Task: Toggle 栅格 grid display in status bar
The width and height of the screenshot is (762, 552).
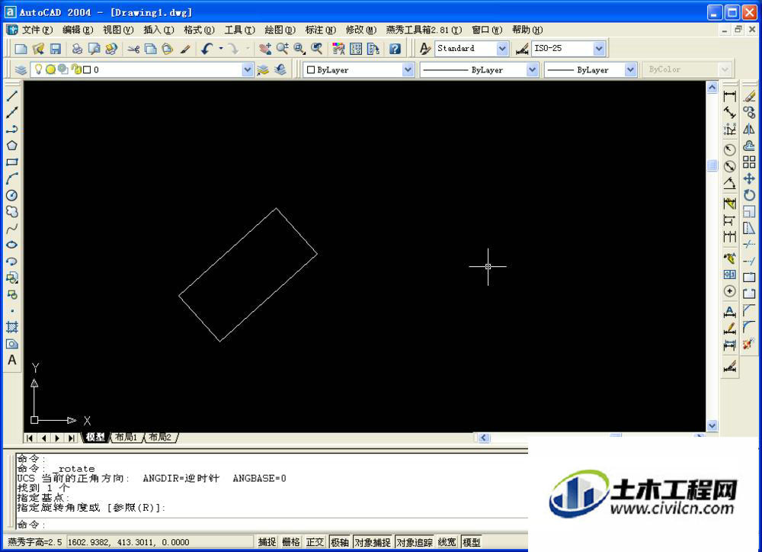Action: (x=290, y=542)
